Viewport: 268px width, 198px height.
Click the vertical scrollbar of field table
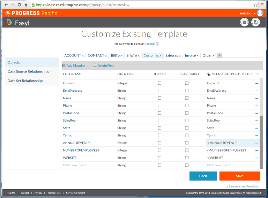[261, 139]
